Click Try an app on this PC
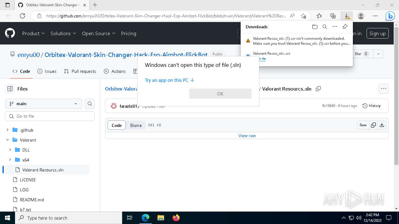399x224 pixels. pos(170,80)
